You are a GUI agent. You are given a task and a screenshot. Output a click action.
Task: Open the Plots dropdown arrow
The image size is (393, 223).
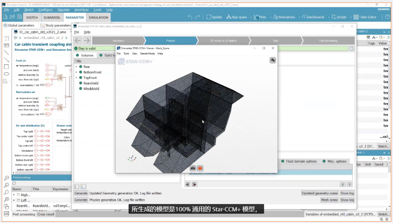point(270,17)
